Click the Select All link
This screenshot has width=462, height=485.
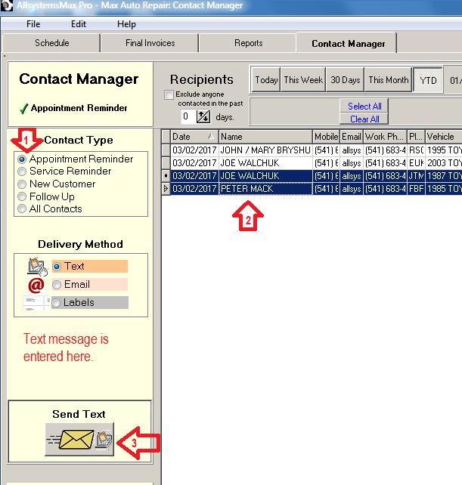point(364,107)
